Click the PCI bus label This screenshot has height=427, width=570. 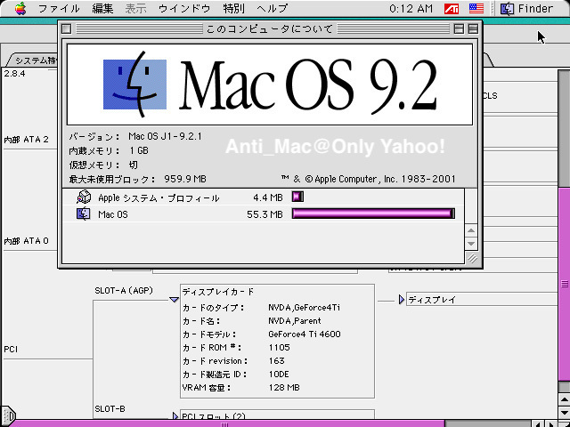(11, 350)
